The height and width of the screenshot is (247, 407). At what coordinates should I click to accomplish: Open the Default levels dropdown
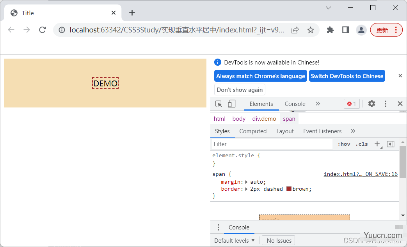point(235,240)
